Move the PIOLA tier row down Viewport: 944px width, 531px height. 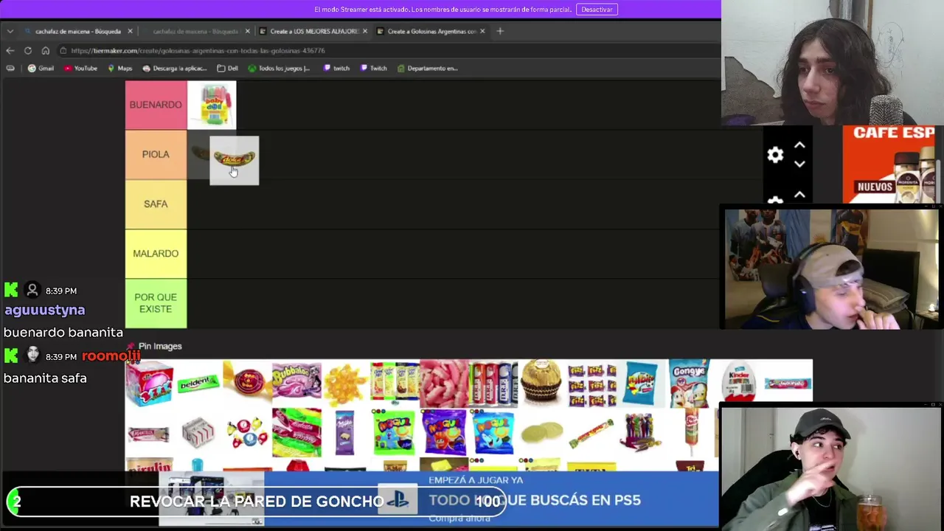pos(799,164)
